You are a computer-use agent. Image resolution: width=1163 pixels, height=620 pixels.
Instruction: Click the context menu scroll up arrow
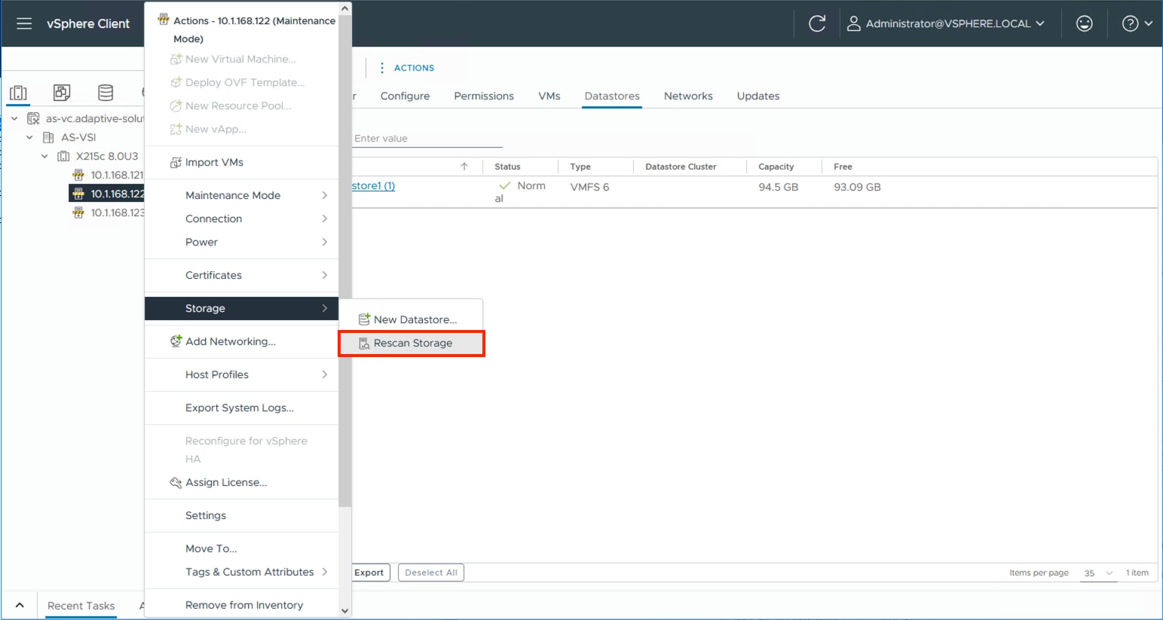coord(345,9)
